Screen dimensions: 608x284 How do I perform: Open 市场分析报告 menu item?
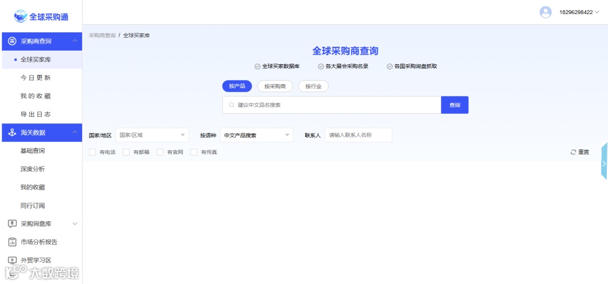tap(39, 242)
